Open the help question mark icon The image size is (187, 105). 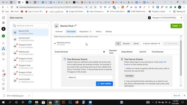(x=4, y=84)
